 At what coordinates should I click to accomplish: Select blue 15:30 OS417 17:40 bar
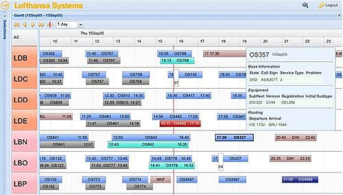189,96
